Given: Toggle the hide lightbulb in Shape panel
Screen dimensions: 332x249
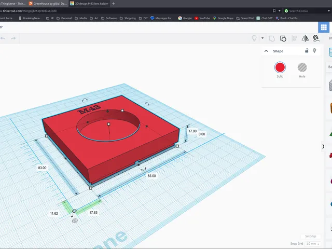Looking at the screenshot, I should 314,51.
